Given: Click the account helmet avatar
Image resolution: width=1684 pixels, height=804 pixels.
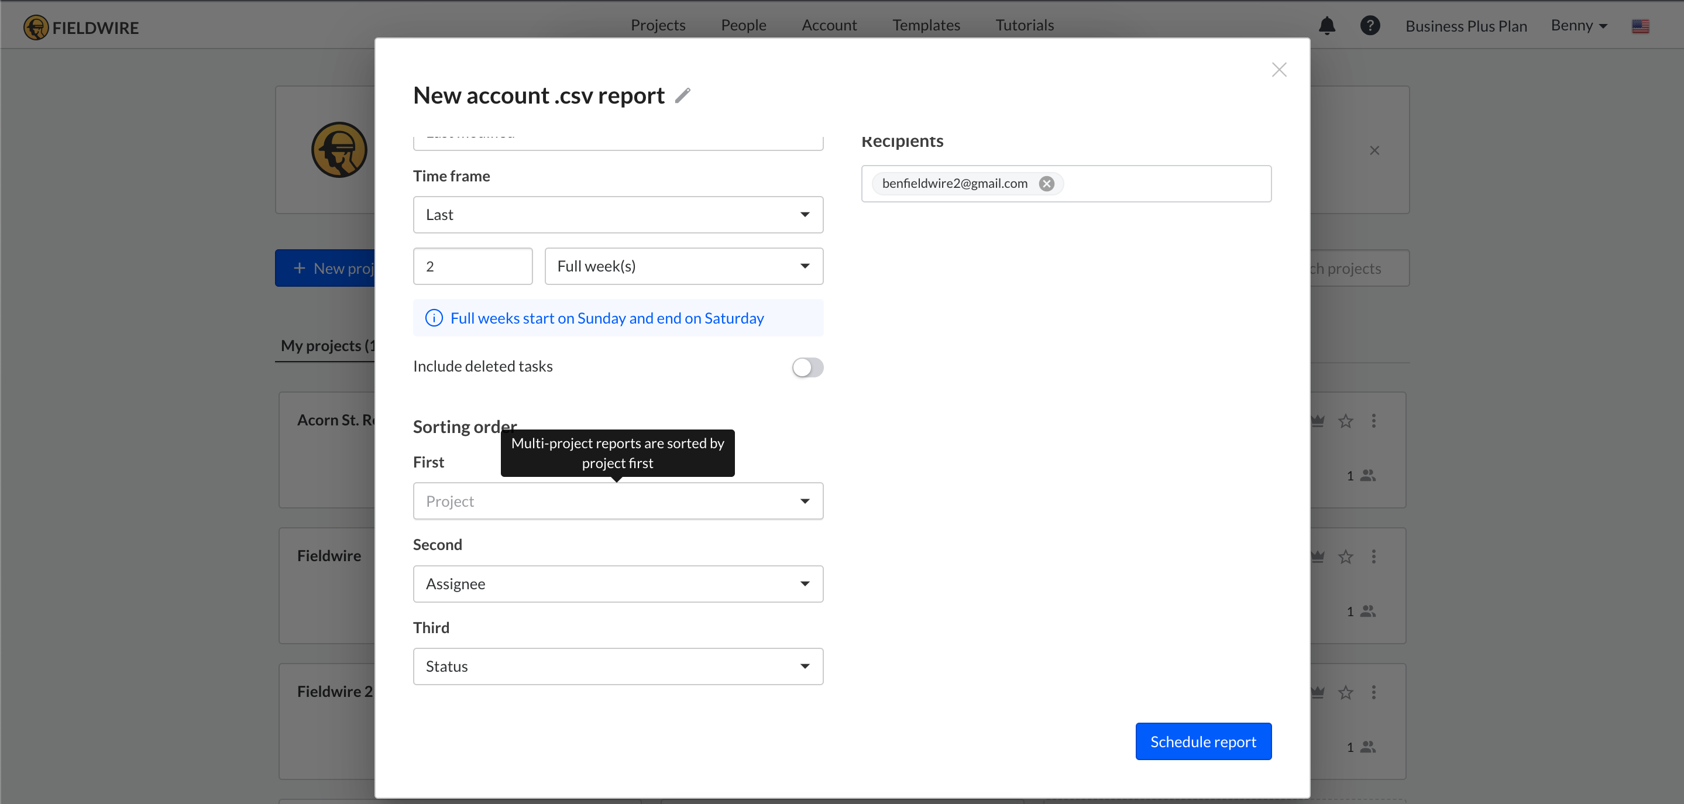Looking at the screenshot, I should tap(339, 150).
